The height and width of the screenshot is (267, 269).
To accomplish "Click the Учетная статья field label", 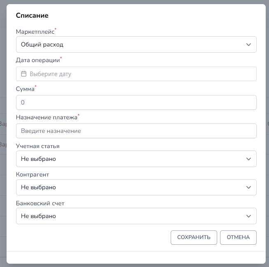I will pos(38,146).
